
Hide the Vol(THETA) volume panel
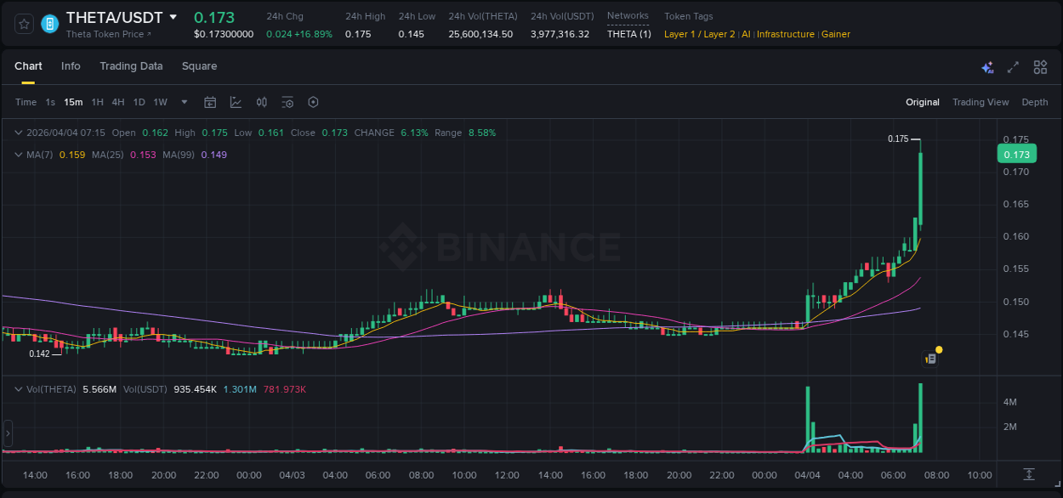18,388
